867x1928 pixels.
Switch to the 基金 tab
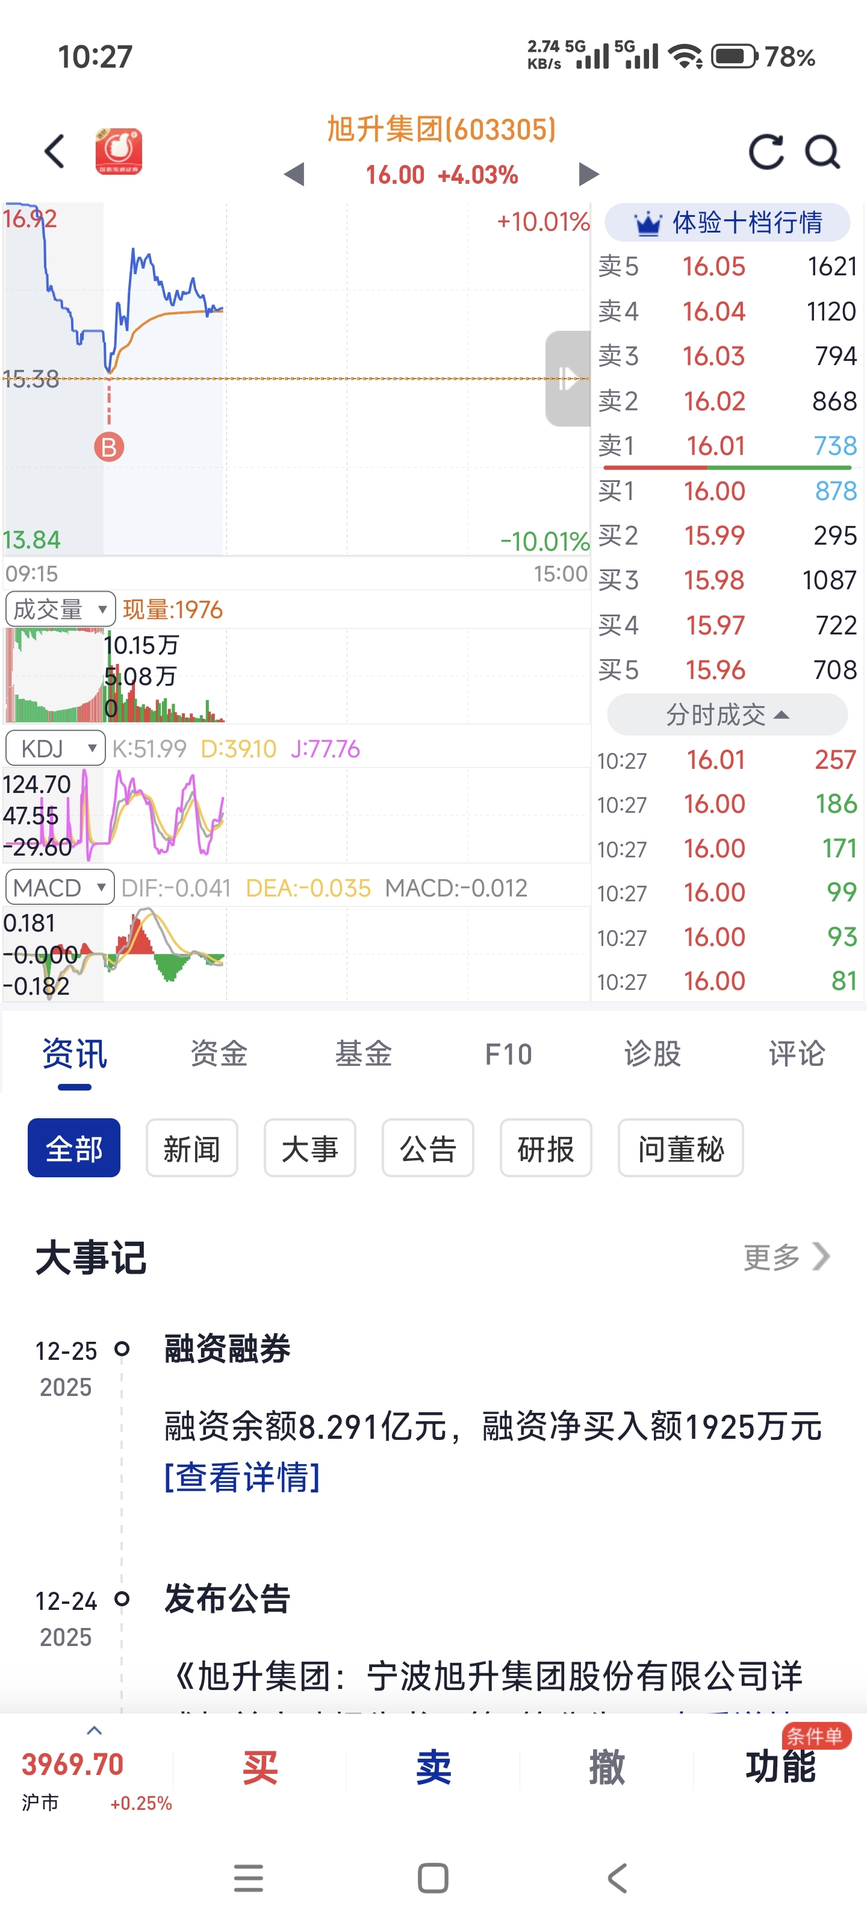(363, 1054)
